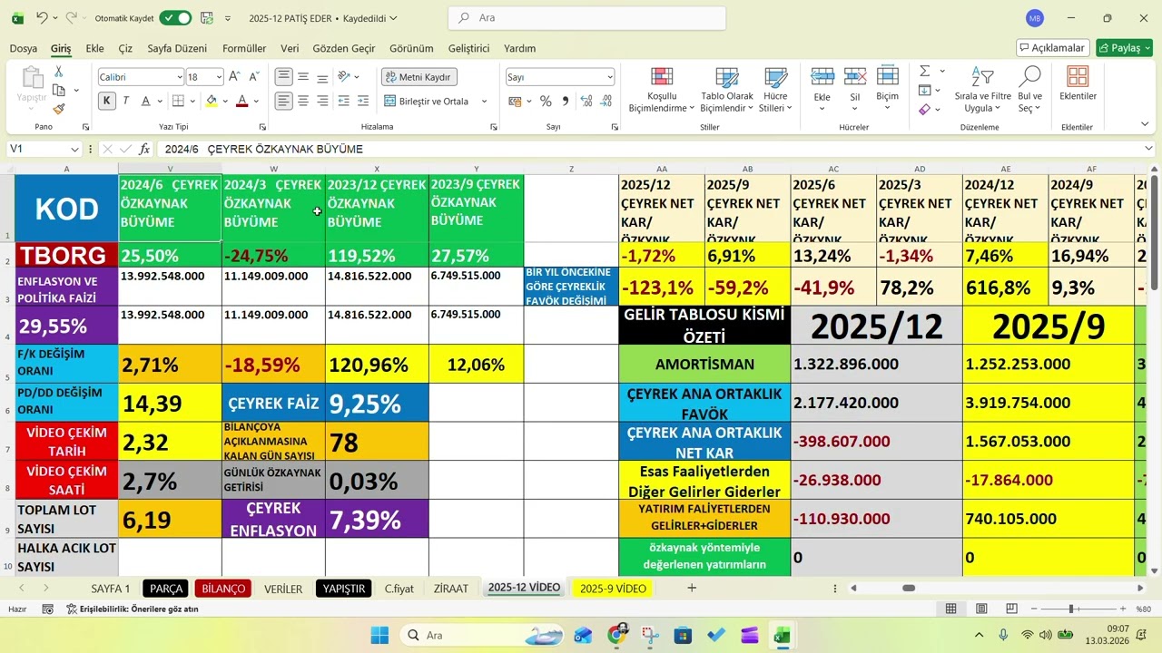Open the number format Sayı dropdown

(609, 77)
